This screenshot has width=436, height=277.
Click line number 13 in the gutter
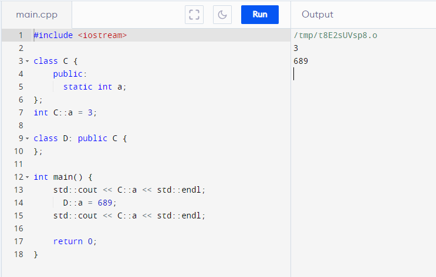coord(19,190)
